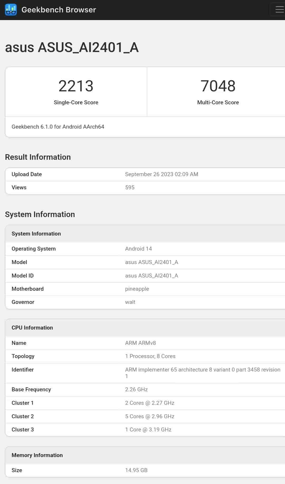This screenshot has width=285, height=484.
Task: Click the walt governor value
Action: click(x=130, y=302)
